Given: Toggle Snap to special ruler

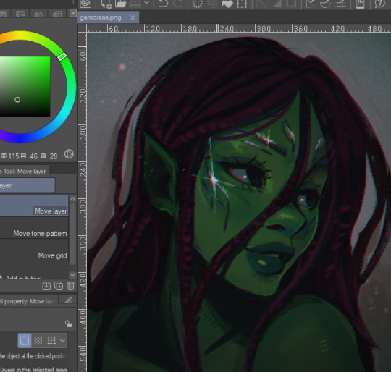Looking at the screenshot, I should coord(325,4).
